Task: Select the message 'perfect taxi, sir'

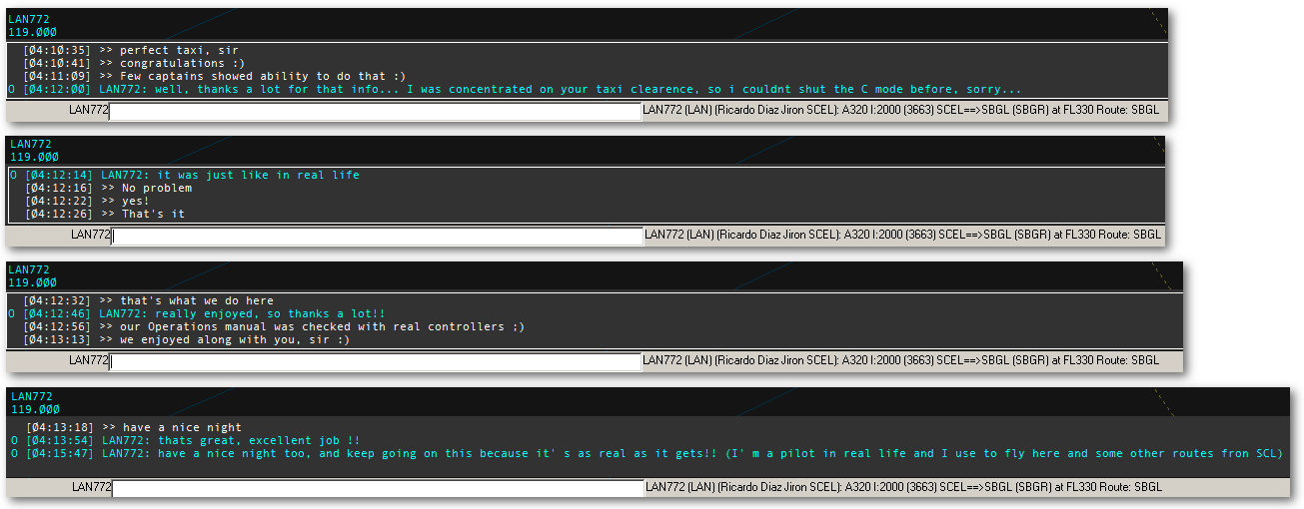Action: click(x=131, y=50)
